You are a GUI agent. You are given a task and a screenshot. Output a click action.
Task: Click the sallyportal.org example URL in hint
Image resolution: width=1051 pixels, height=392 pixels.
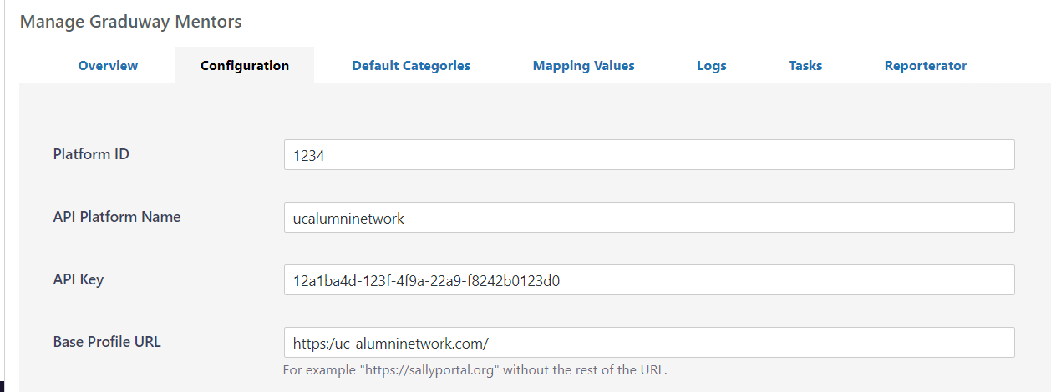pos(426,370)
